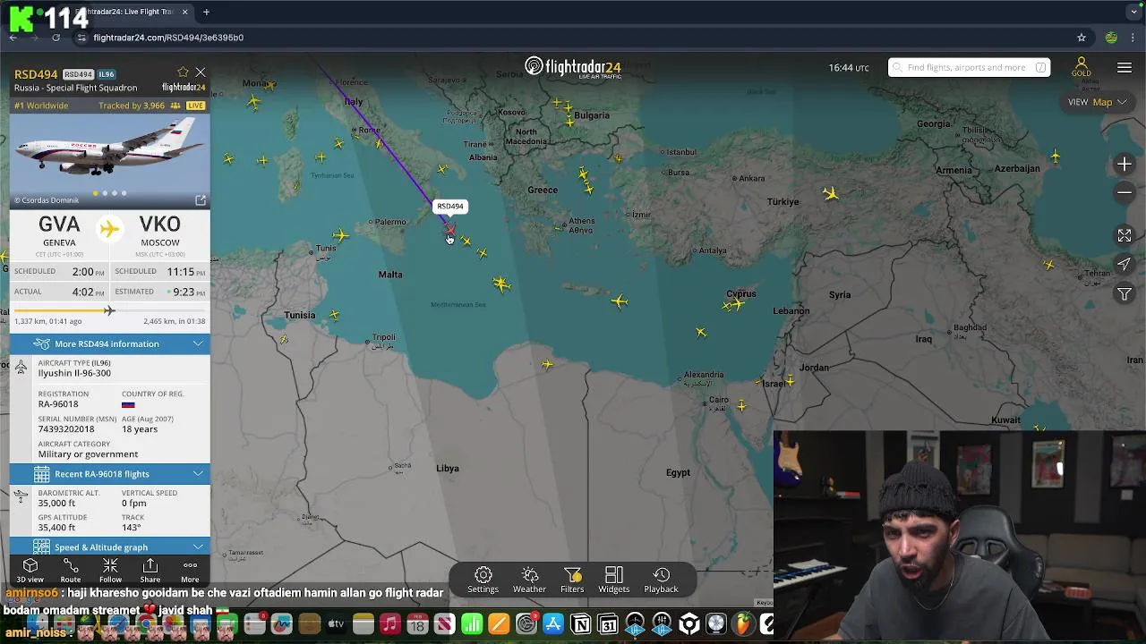This screenshot has width=1146, height=644.
Task: Click 'Military or government' category text
Action: pyautogui.click(x=88, y=454)
